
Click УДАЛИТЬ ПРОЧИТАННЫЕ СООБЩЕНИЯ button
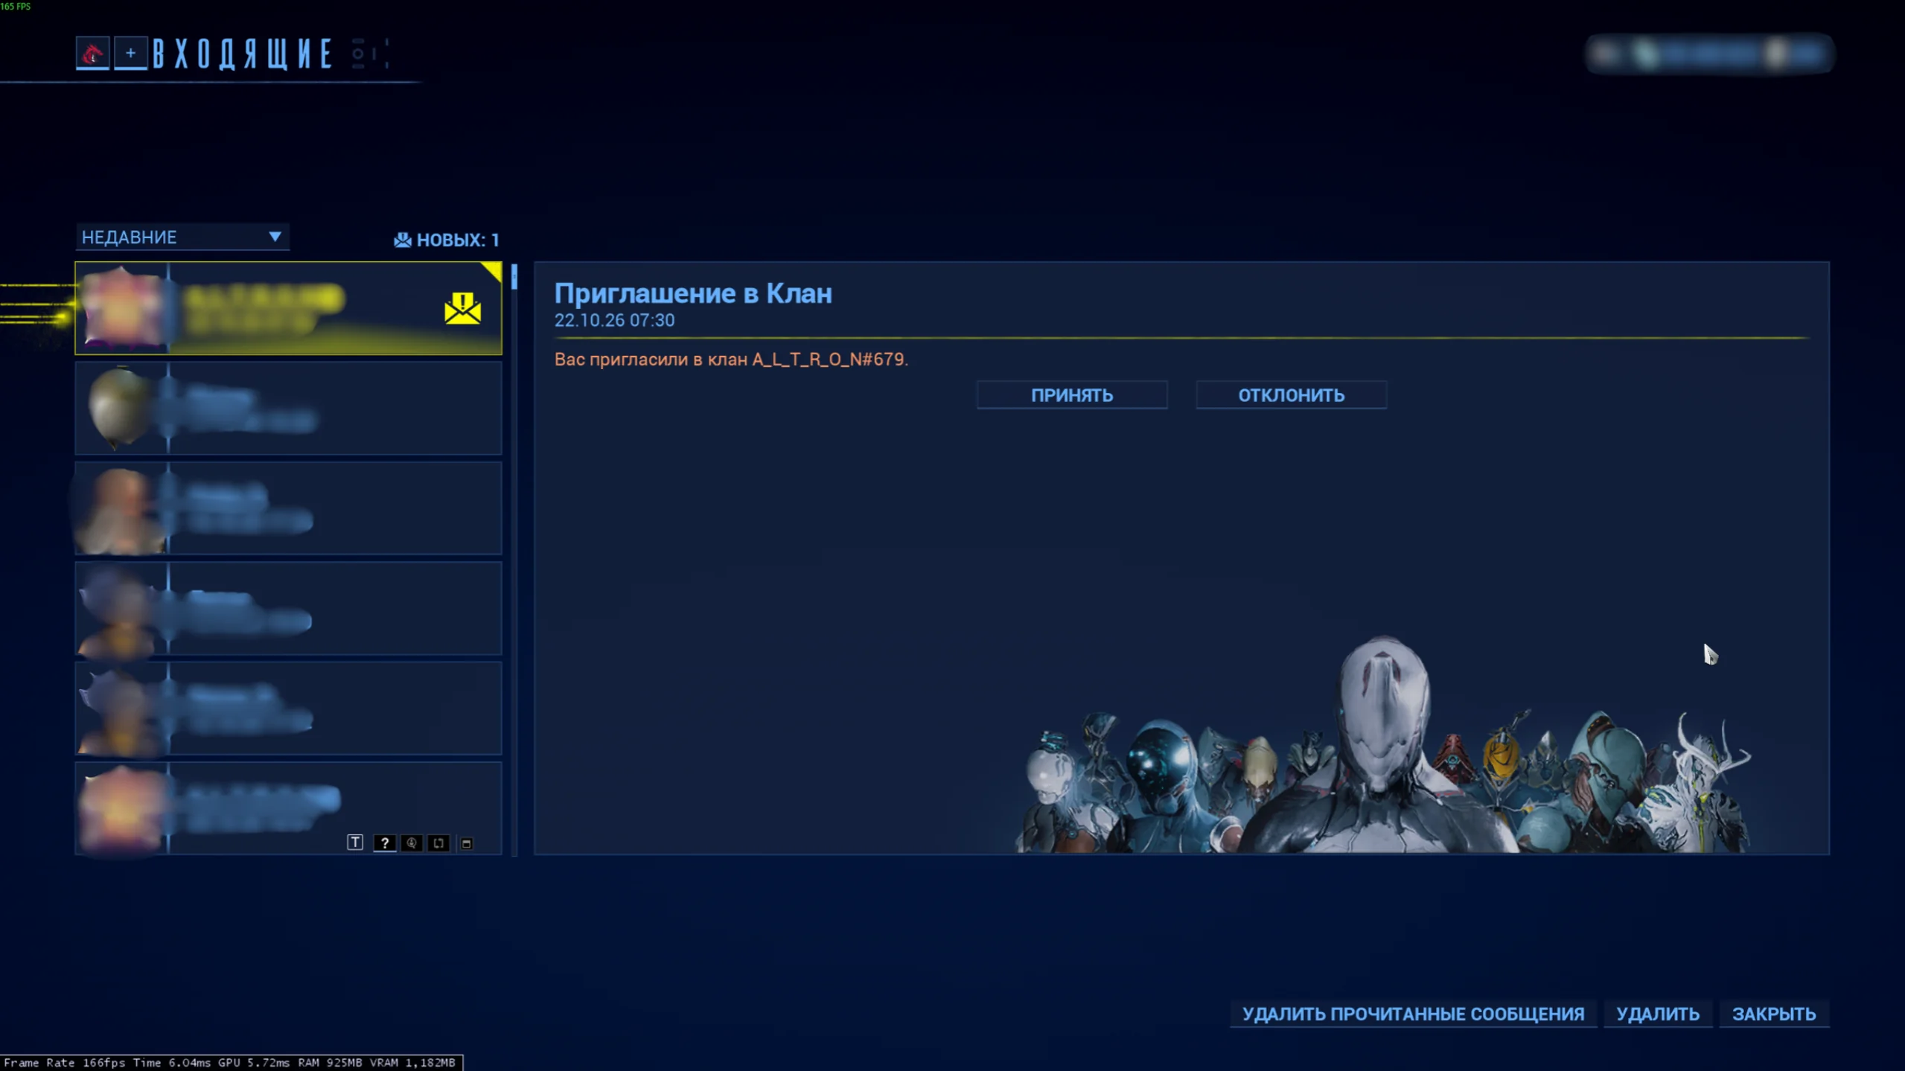(1413, 1014)
